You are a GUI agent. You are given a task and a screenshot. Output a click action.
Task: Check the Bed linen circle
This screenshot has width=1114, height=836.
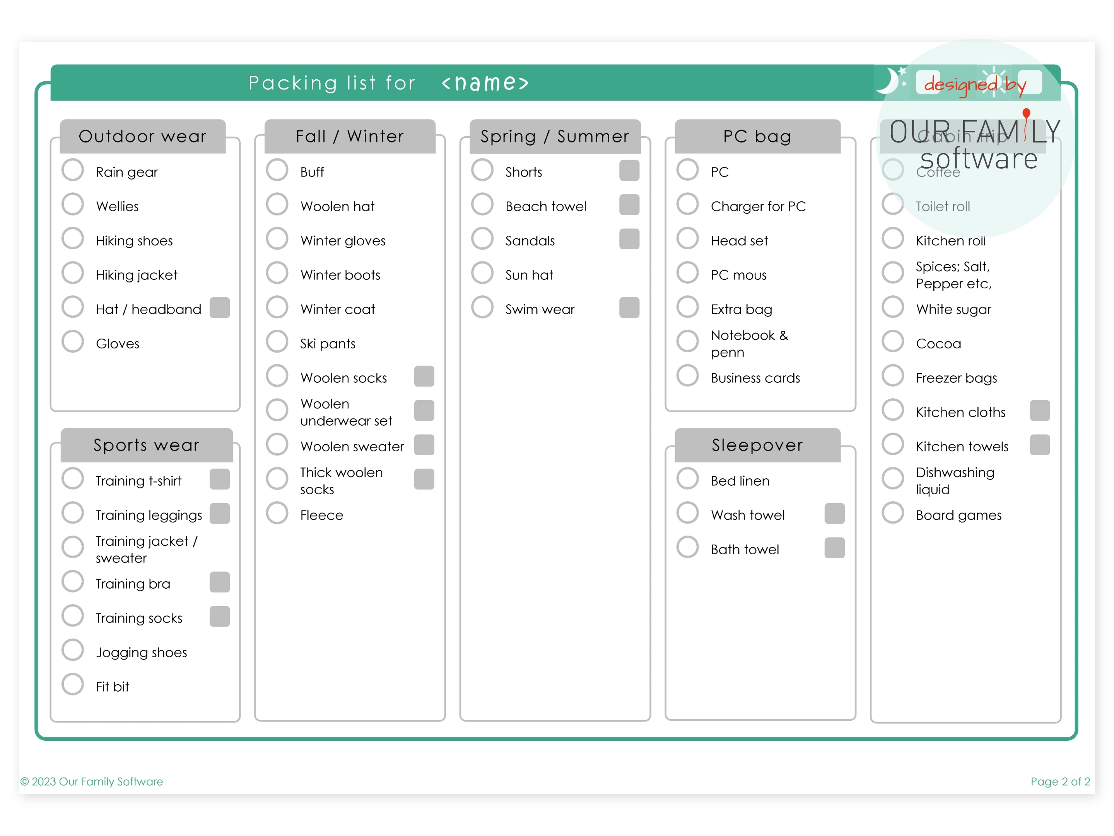[x=687, y=479]
